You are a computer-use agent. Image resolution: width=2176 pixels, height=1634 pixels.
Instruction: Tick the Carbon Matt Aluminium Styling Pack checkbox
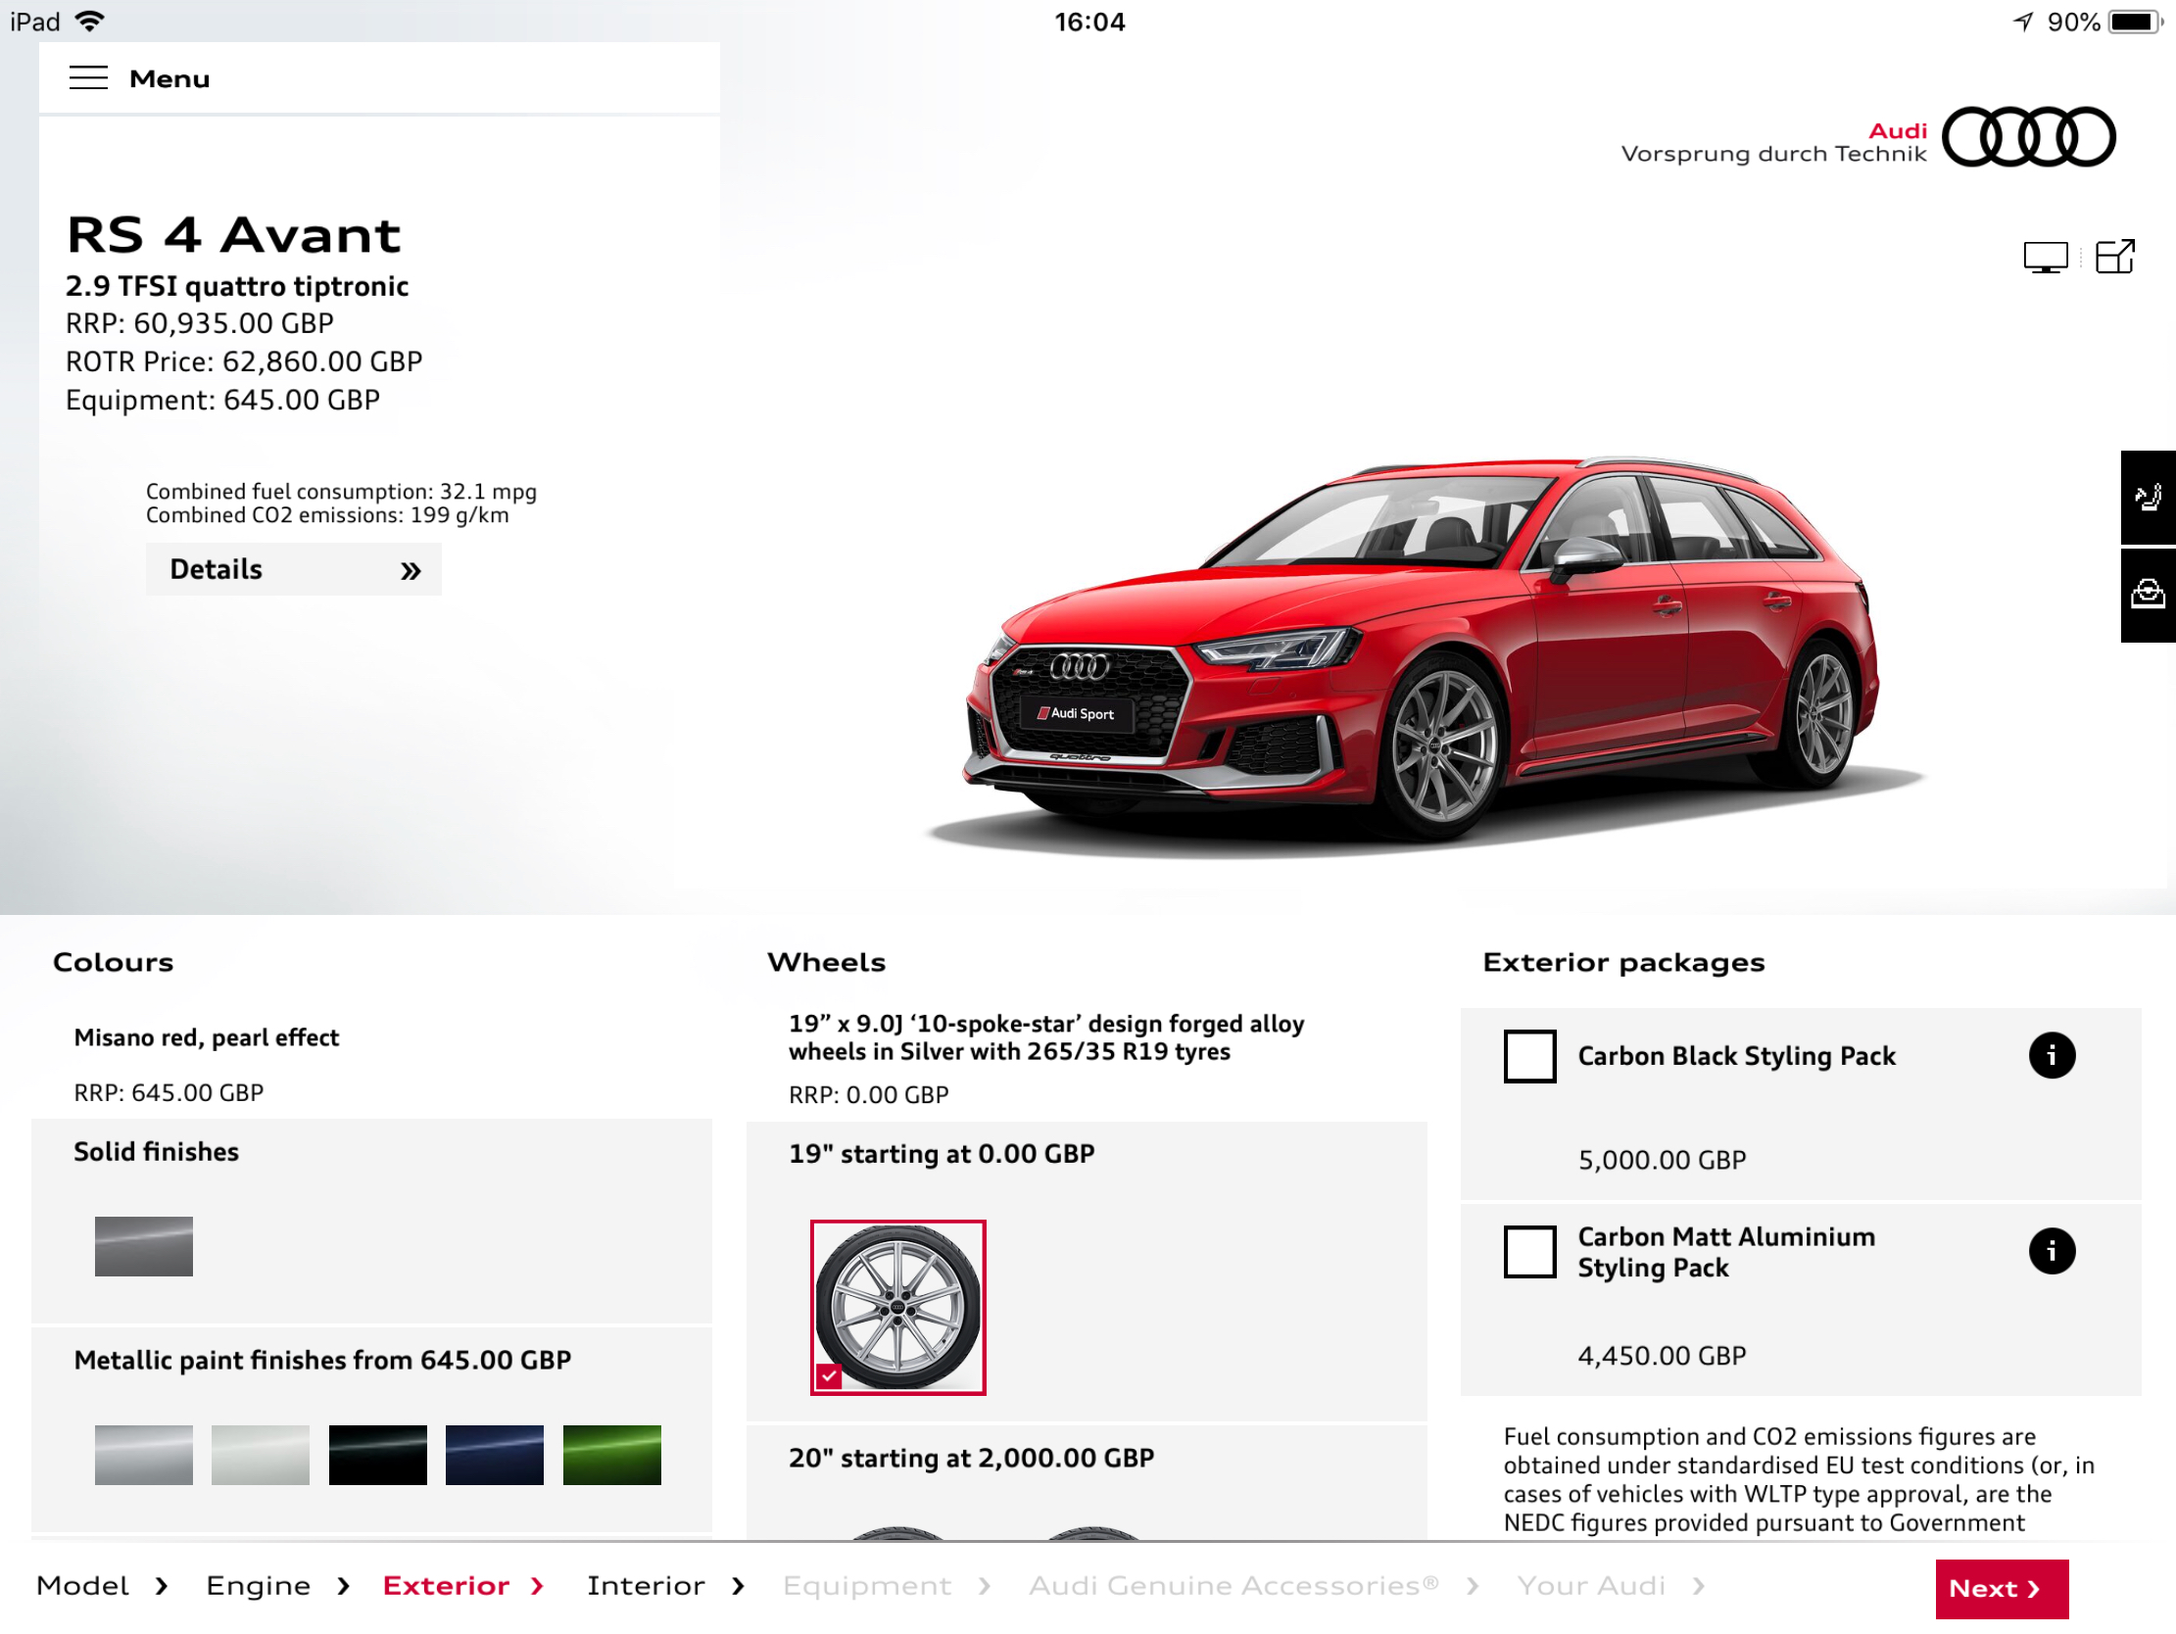(1529, 1252)
